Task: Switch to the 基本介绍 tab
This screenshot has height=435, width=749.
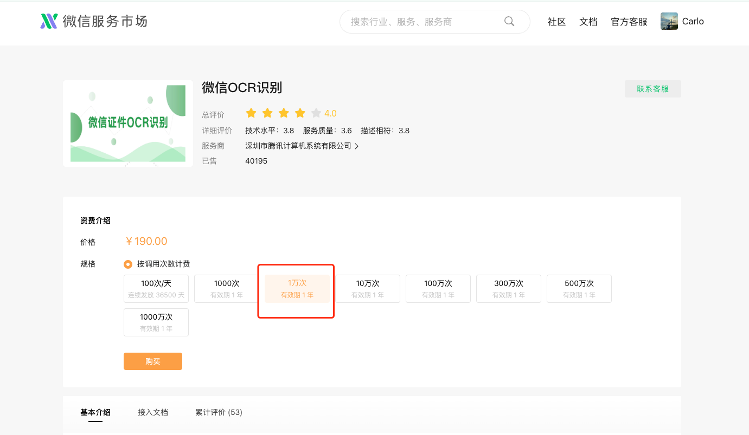Action: click(x=95, y=412)
